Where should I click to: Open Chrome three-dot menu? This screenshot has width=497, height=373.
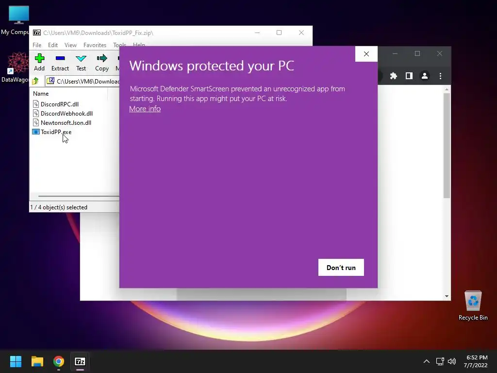(440, 76)
